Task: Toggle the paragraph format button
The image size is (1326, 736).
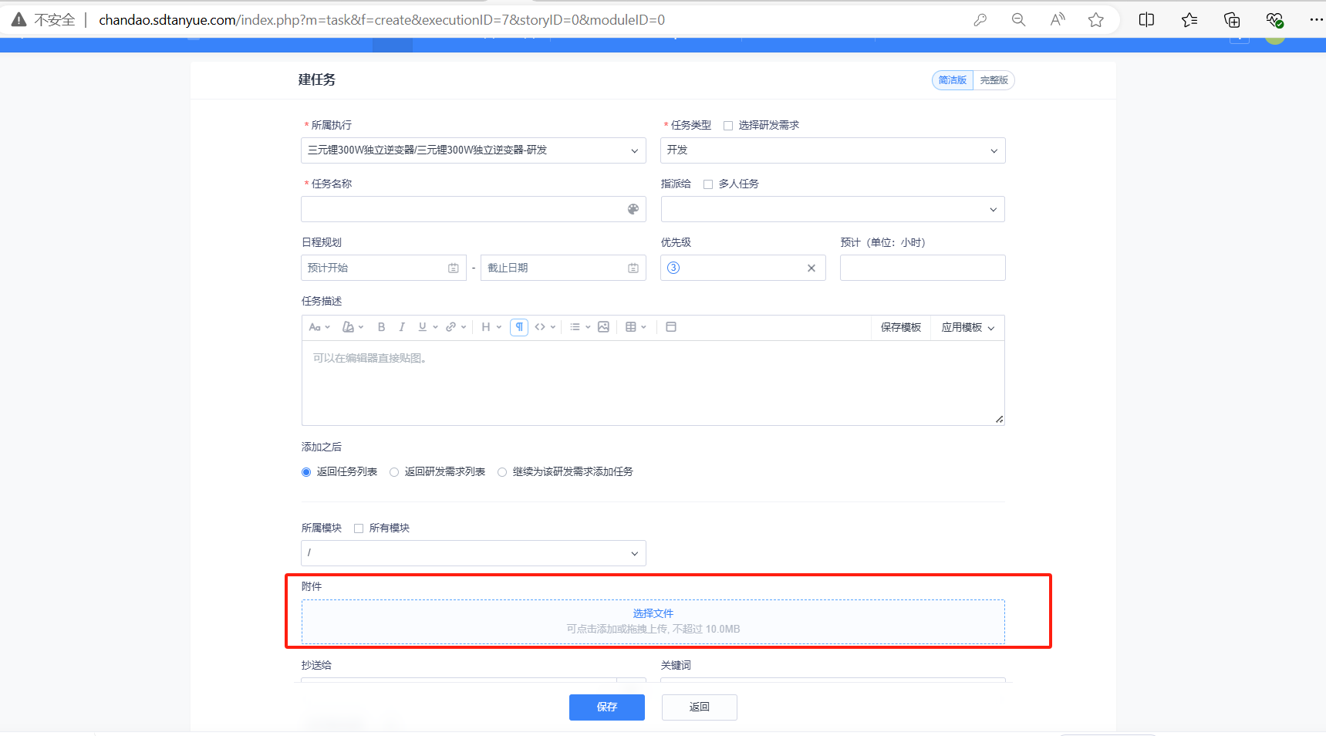Action: (519, 327)
